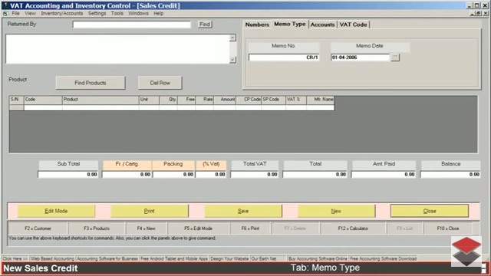Screen dimensions: 491x276
Task: Click the F12 Calculator shortcut panel
Action: click(x=353, y=228)
